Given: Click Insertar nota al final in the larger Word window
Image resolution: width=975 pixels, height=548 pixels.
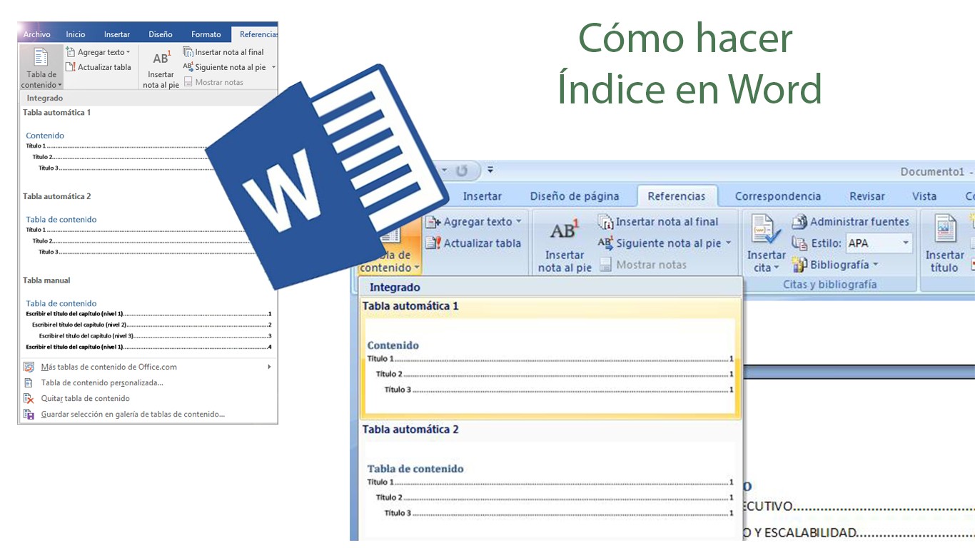Looking at the screenshot, I should 658,222.
